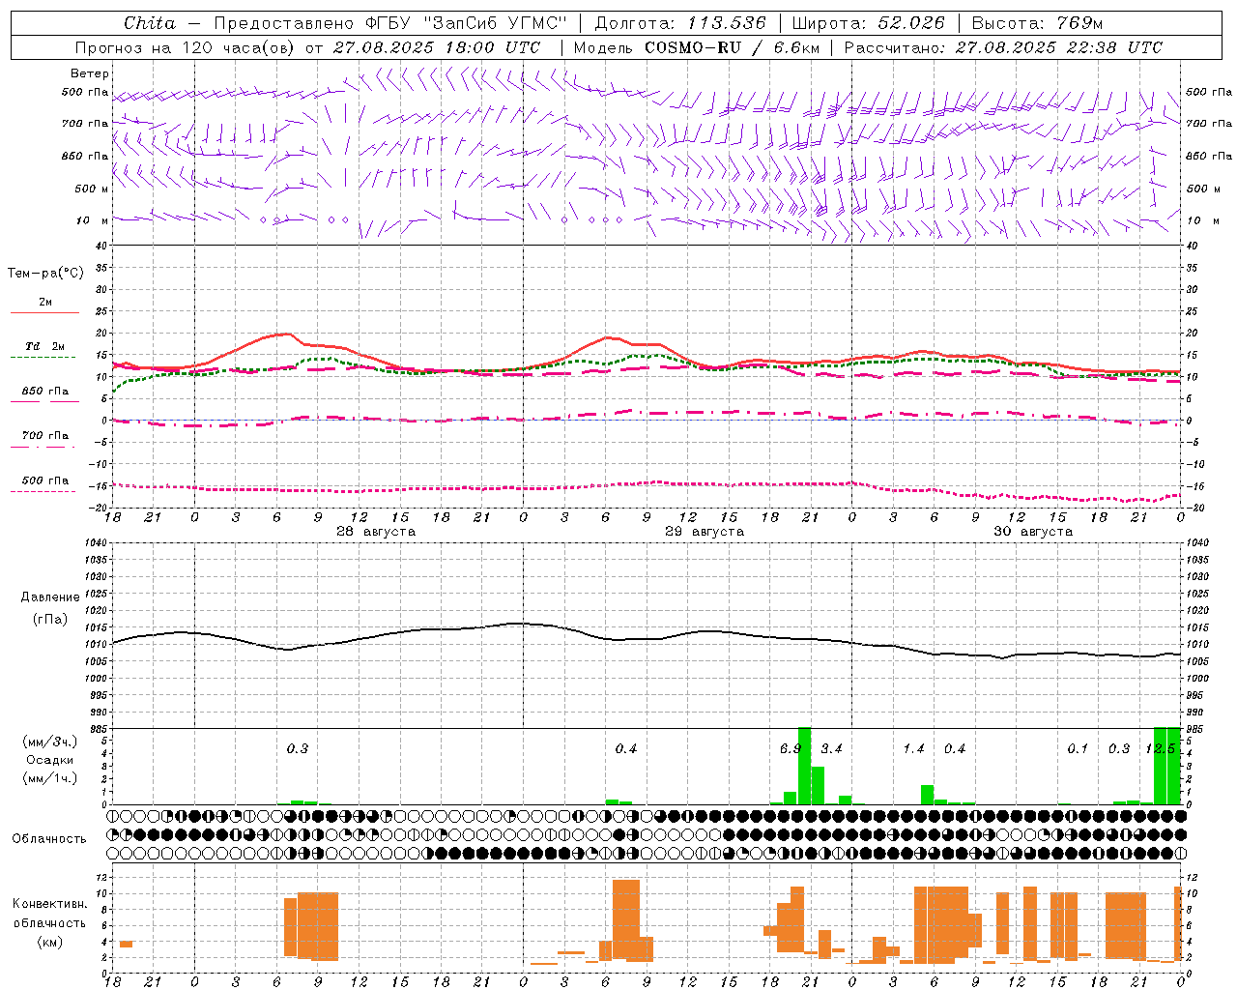Click the "Облачность" cloud cover label

click(x=49, y=839)
